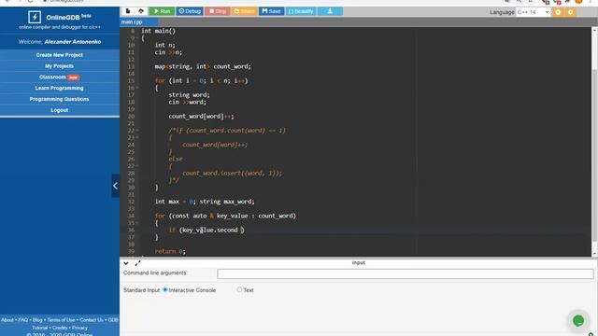Run the program with Run button
This screenshot has width=598, height=336.
[162, 11]
